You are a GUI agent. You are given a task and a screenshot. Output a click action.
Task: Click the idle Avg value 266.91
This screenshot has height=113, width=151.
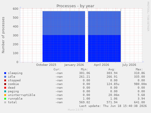point(112,77)
